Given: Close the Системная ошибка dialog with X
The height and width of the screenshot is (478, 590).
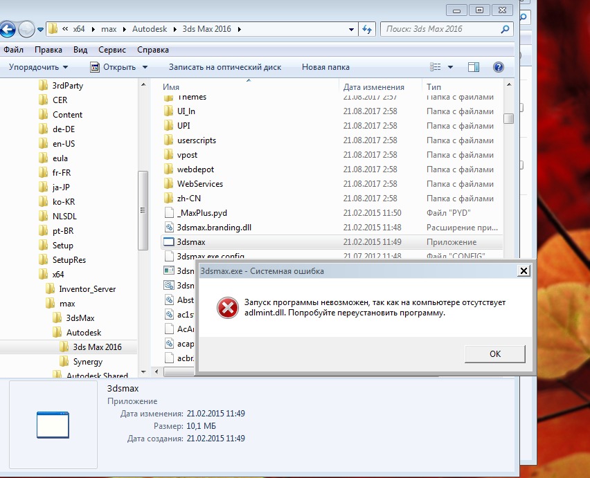Looking at the screenshot, I should [x=524, y=271].
